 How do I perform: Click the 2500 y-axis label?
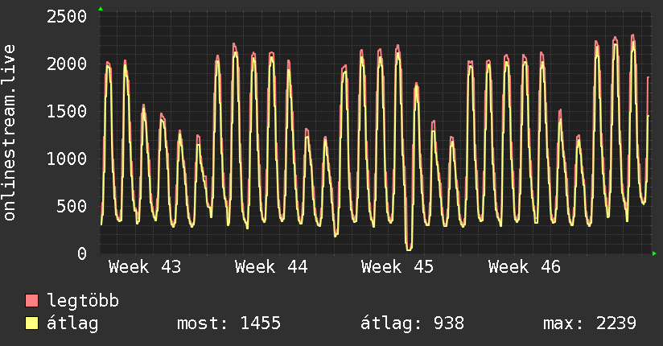click(67, 17)
